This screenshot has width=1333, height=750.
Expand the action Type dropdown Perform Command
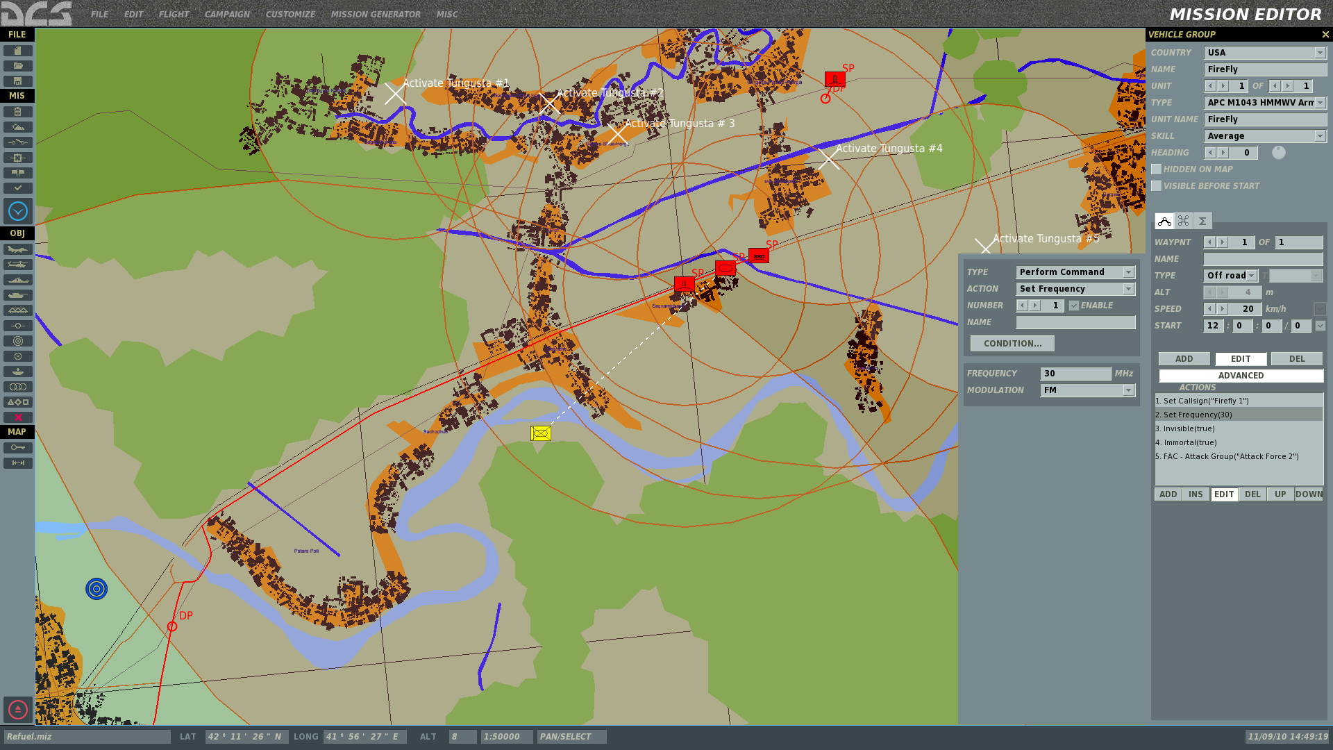pos(1128,272)
